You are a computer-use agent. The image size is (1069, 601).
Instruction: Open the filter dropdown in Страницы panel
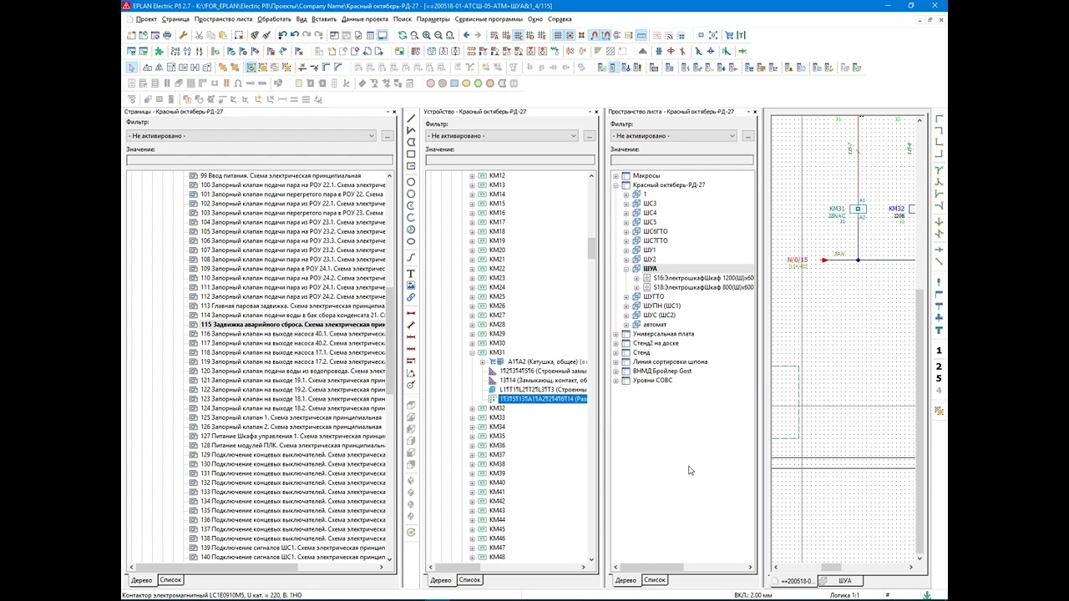[x=372, y=136]
